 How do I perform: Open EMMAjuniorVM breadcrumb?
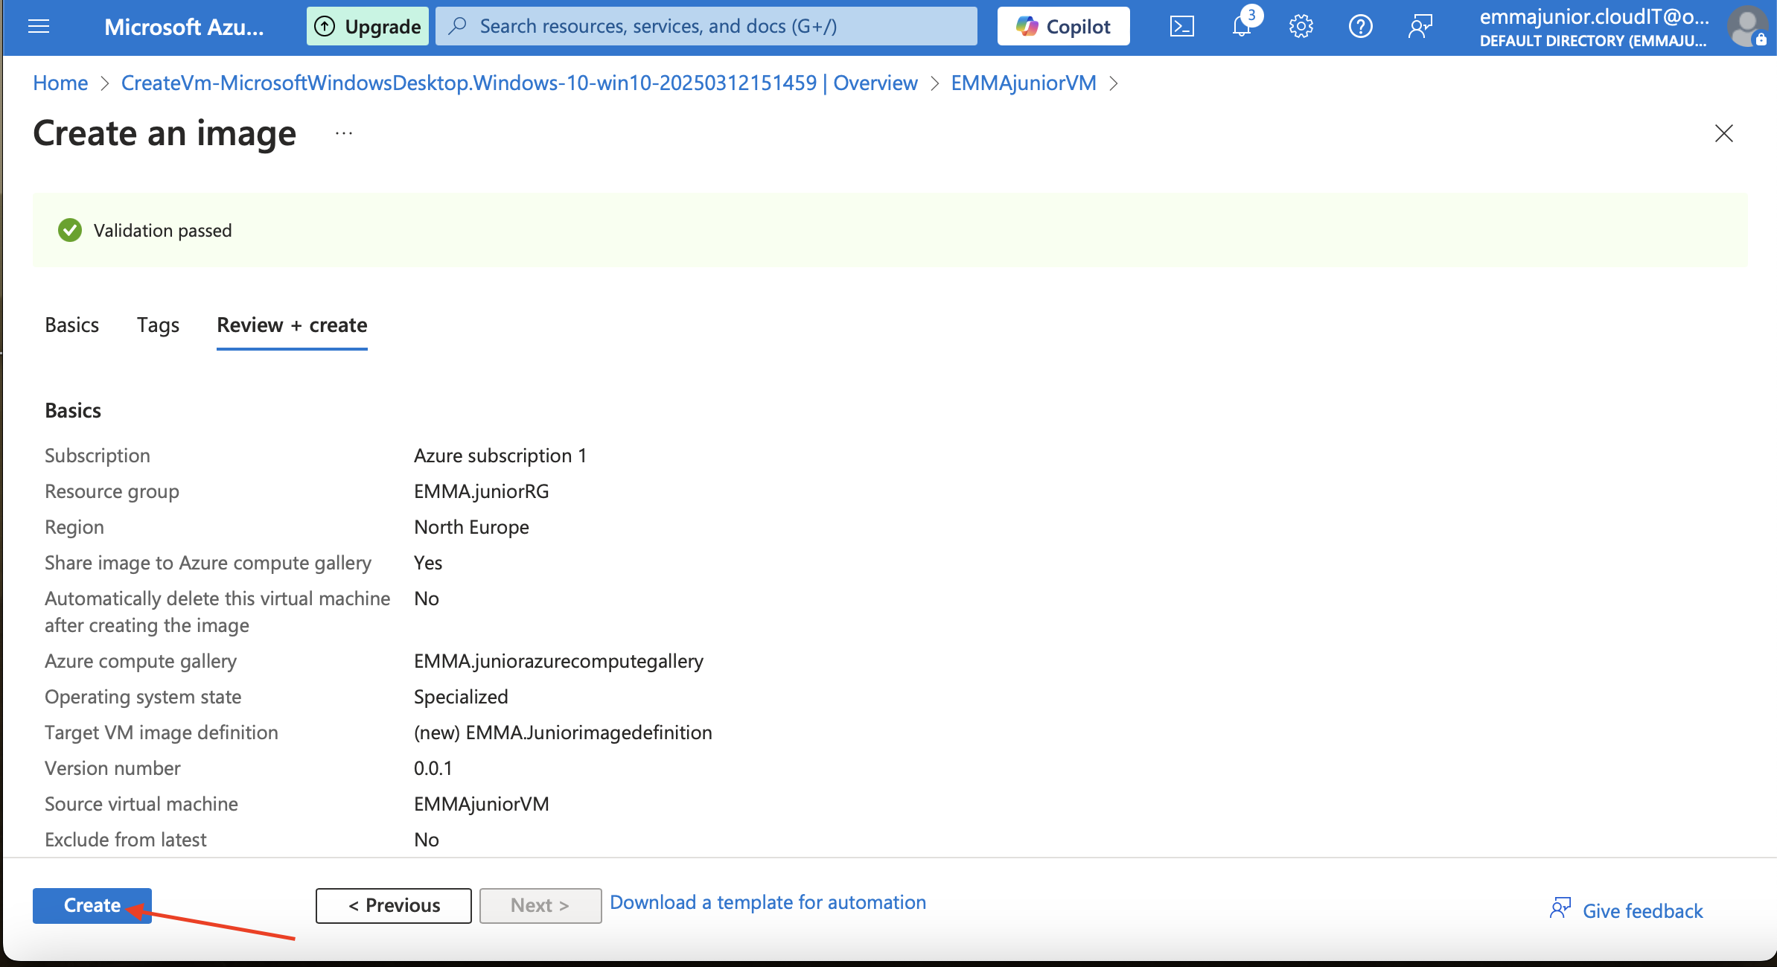1024,83
